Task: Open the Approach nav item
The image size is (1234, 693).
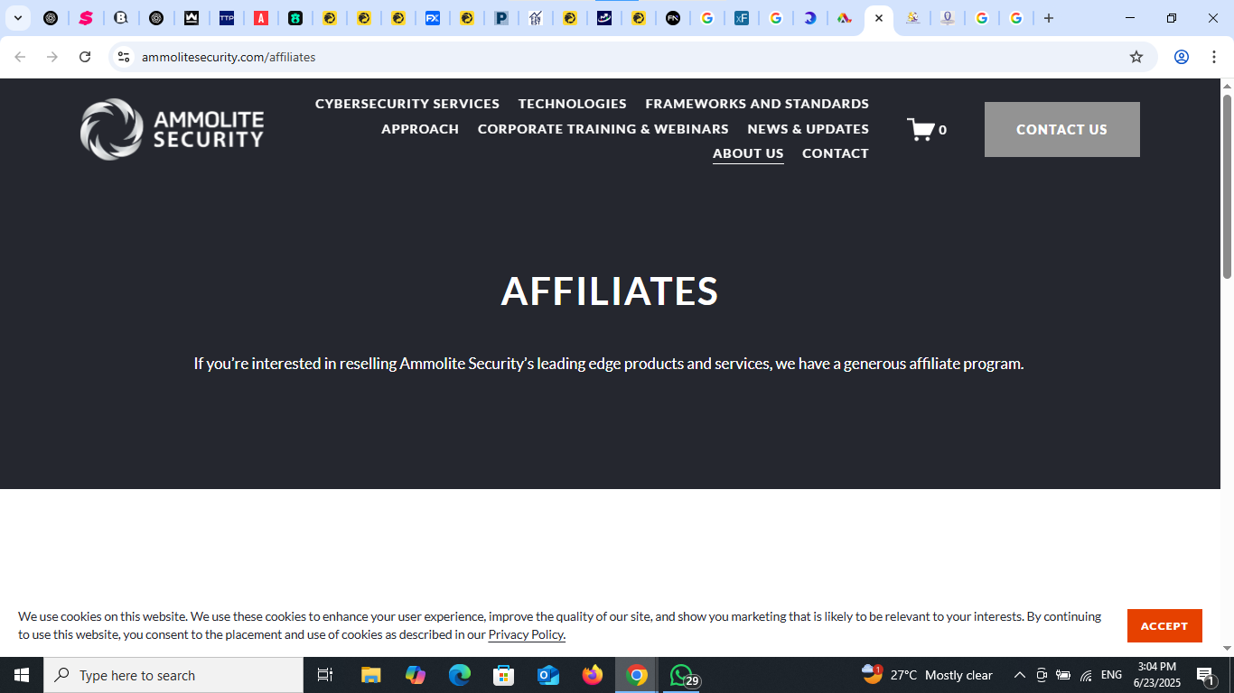Action: click(420, 129)
